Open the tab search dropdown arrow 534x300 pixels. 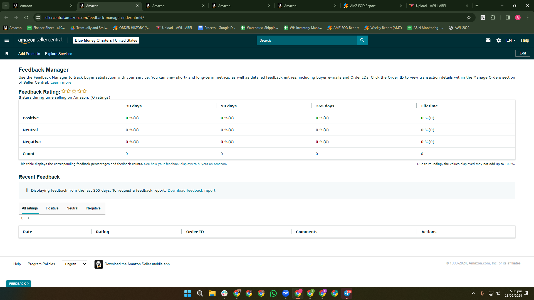coord(5,6)
